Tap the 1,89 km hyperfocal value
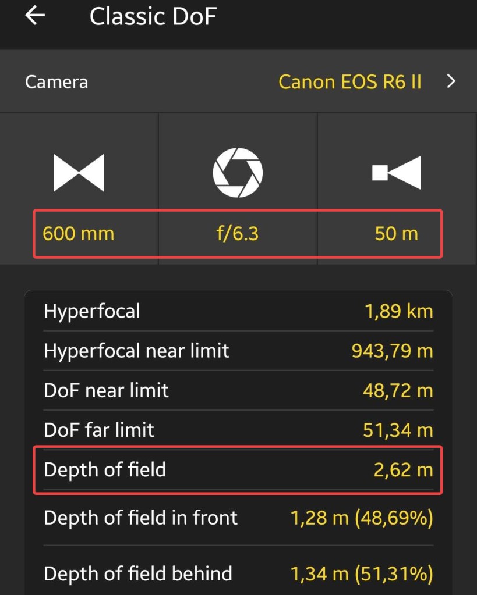This screenshot has height=595, width=477. click(x=399, y=311)
